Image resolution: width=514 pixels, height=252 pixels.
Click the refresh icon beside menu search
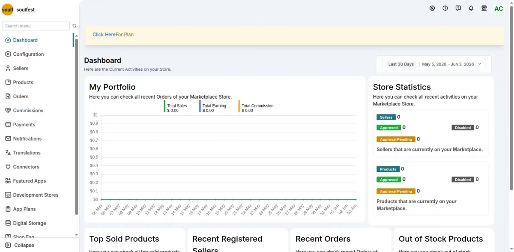coord(75,26)
